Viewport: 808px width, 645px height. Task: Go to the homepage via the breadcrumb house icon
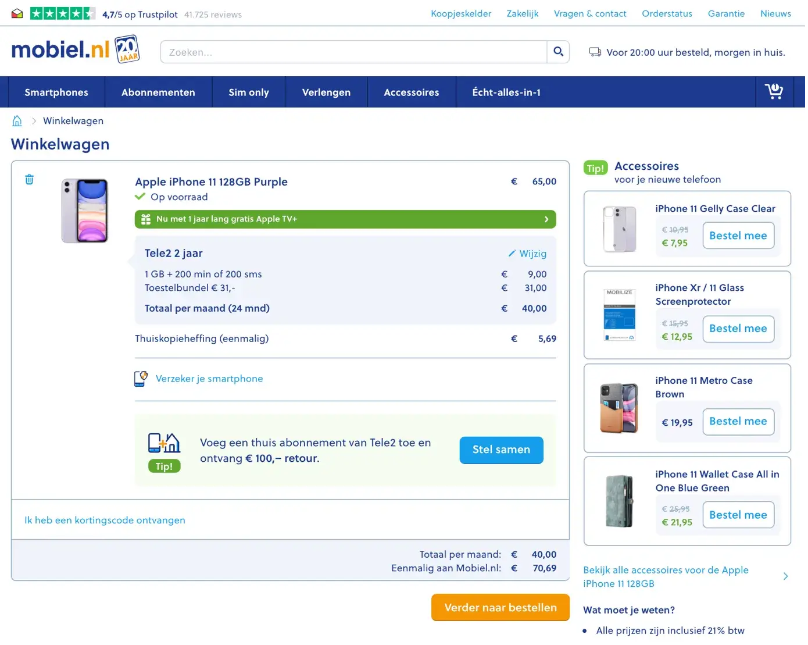pos(17,121)
